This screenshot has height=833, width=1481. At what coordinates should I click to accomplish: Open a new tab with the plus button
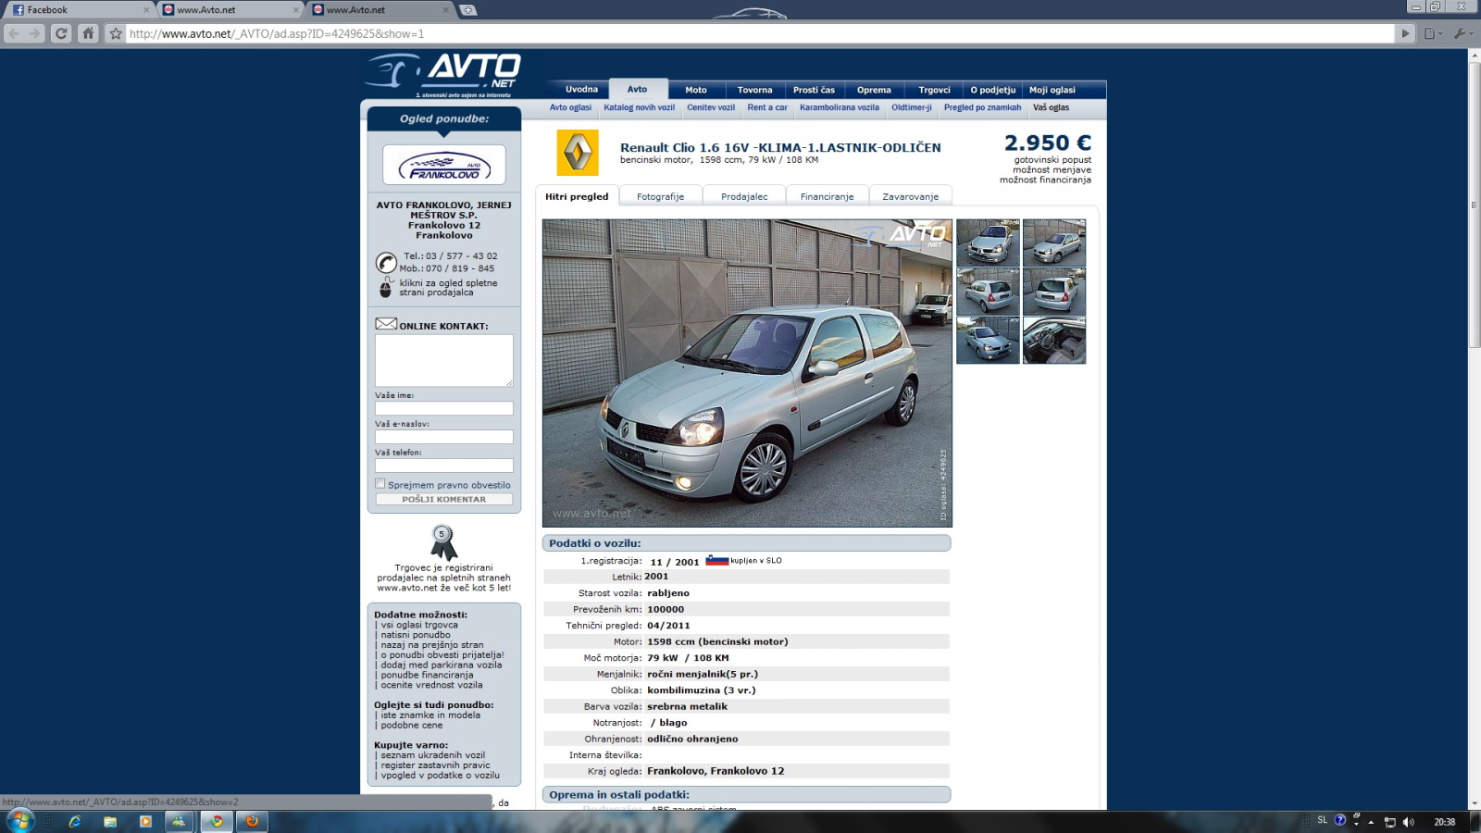pyautogui.click(x=468, y=9)
